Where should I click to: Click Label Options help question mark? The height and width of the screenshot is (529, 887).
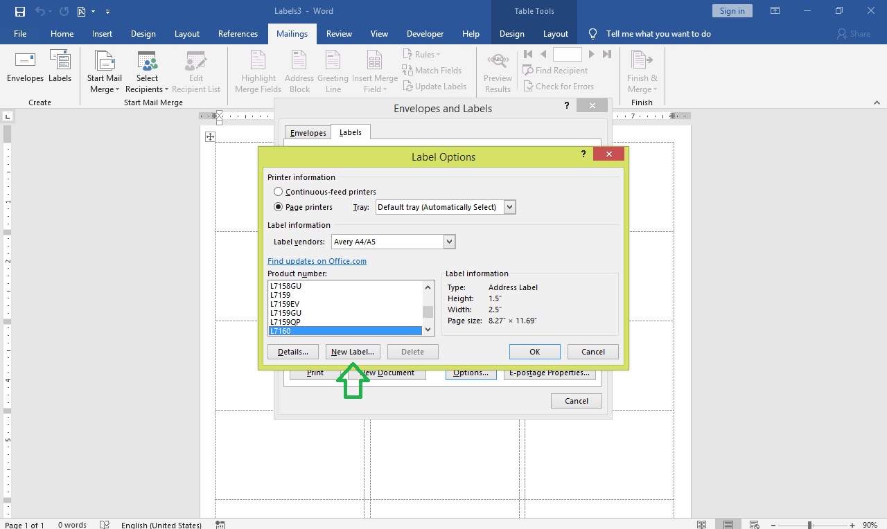[583, 154]
